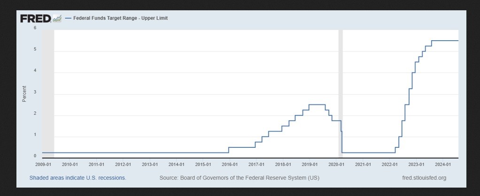480x196 pixels.
Task: Click the 2020 recession shaded bar
Action: tap(341, 94)
